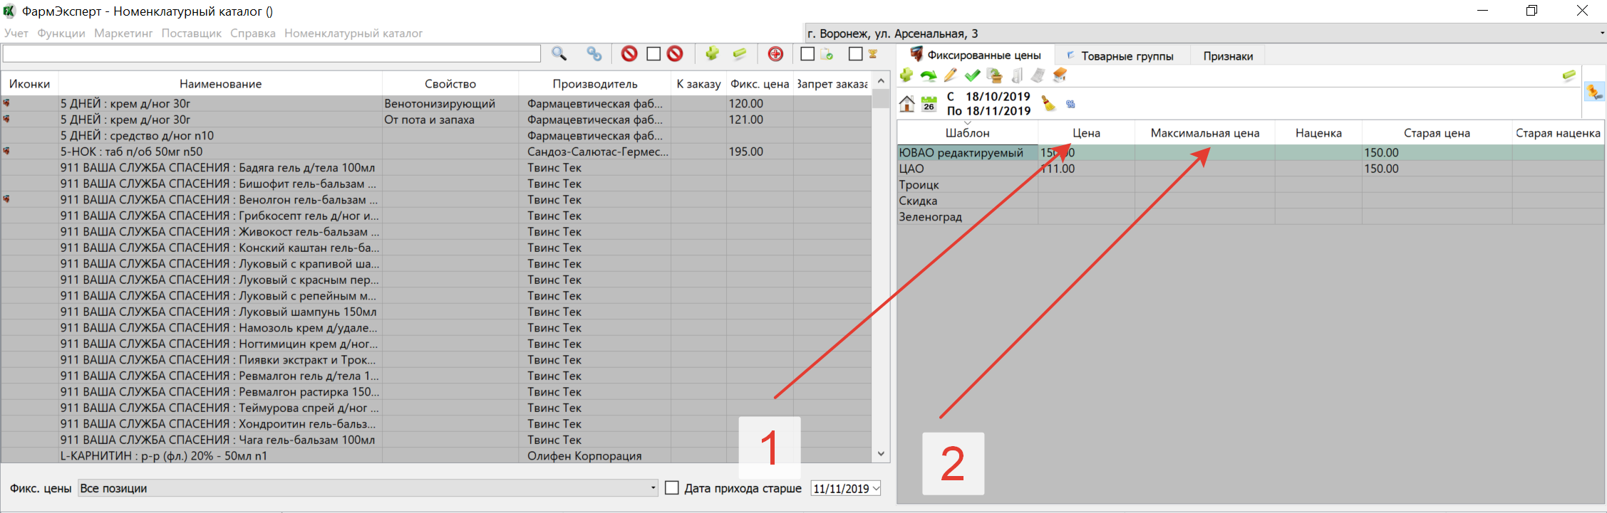Click the green checkmark icon in price toolbar
The height and width of the screenshot is (513, 1607).
(972, 75)
